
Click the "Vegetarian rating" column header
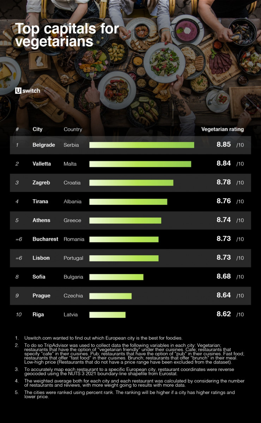click(x=222, y=129)
